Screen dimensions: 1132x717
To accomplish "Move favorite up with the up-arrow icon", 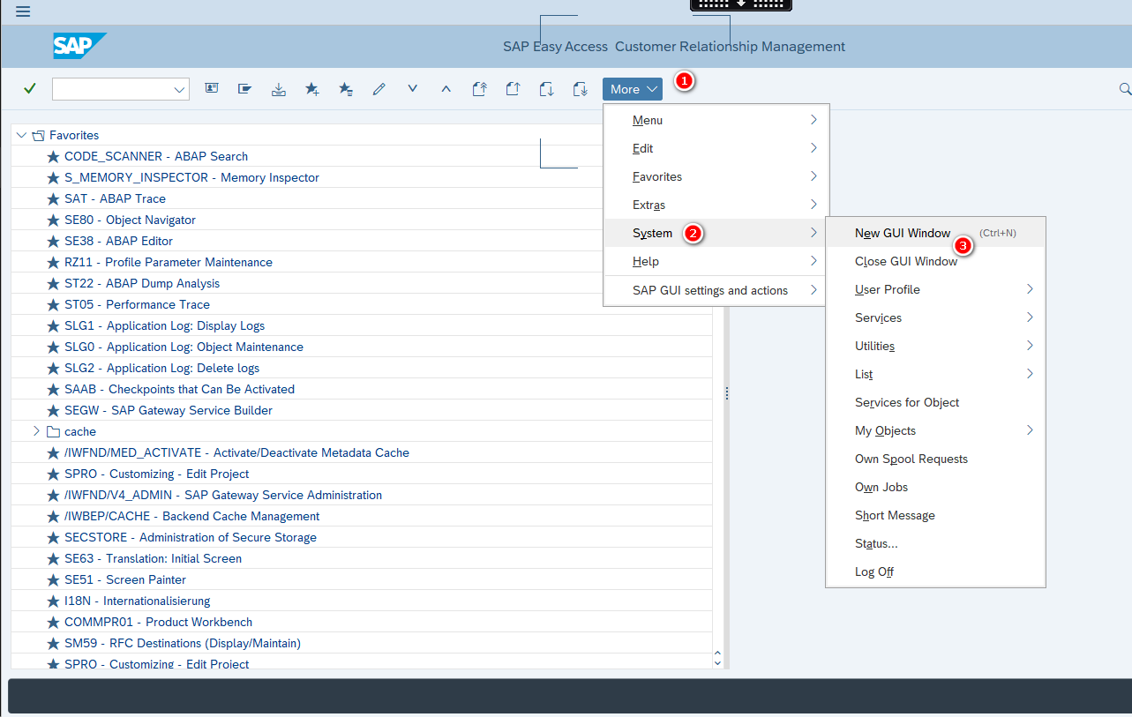I will tap(446, 88).
